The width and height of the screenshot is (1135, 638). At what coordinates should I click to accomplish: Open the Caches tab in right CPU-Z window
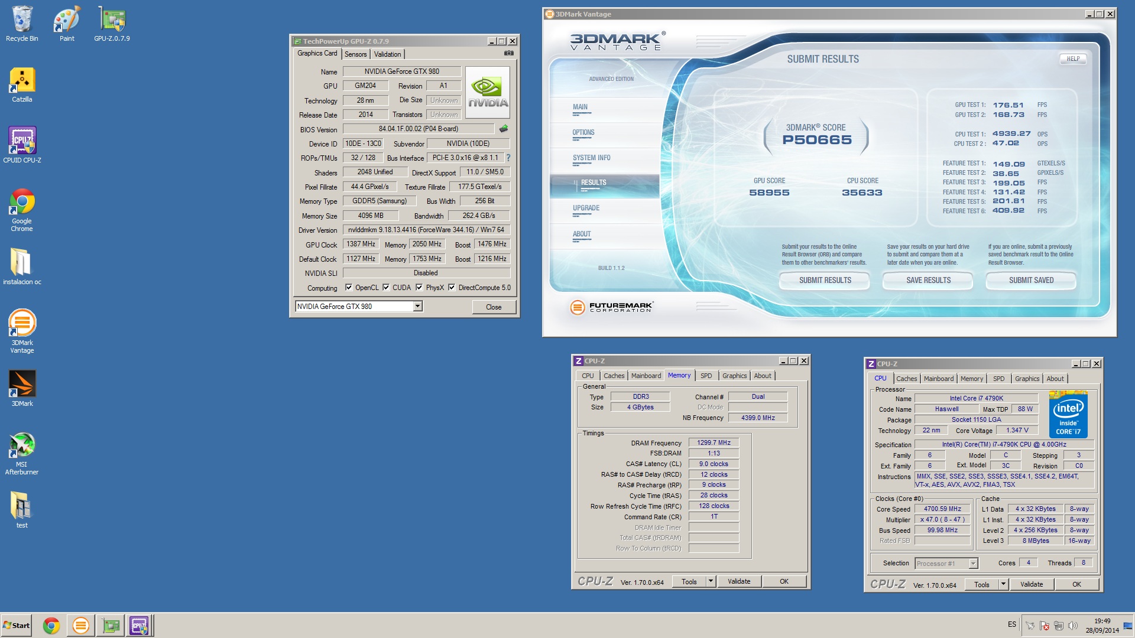coord(907,379)
